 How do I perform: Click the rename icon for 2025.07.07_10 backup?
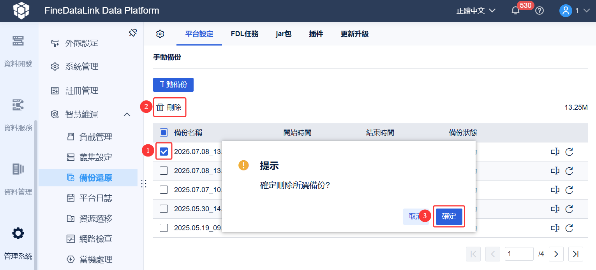click(x=555, y=190)
